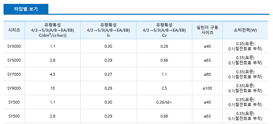This screenshot has width=273, height=124.
Task: Select the SY300 series cell
Action: click(x=14, y=102)
